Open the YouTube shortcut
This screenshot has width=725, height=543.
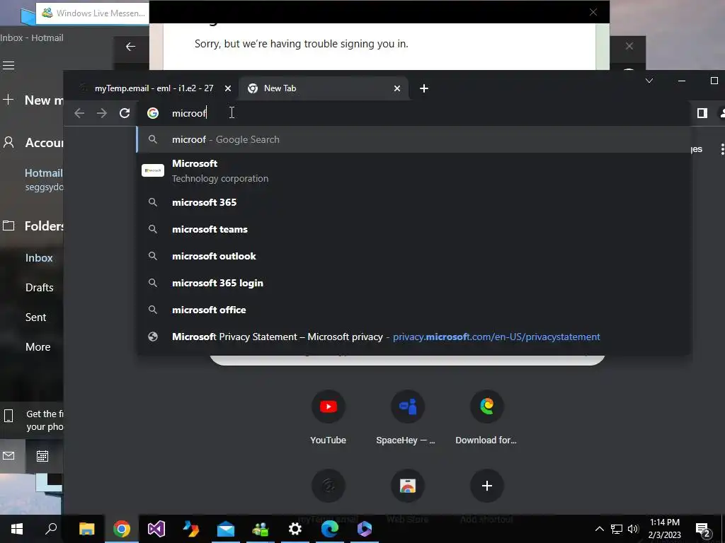coord(329,407)
